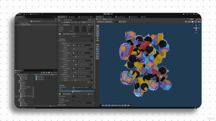The height and width of the screenshot is (121, 216).
Task: Click the cloud icon in top bar
Action: 184,14
